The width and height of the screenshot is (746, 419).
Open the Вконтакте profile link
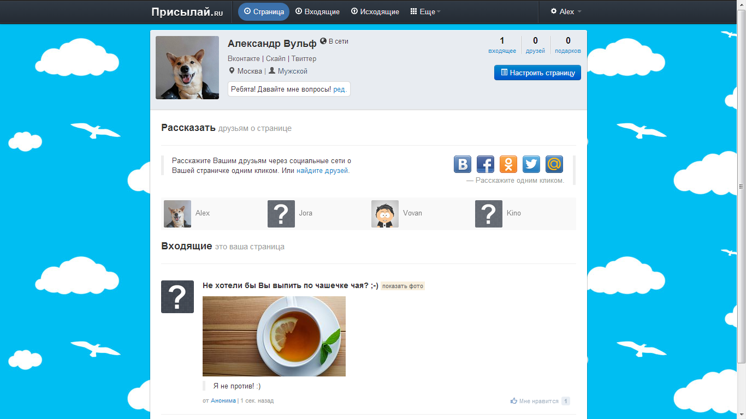click(x=244, y=58)
